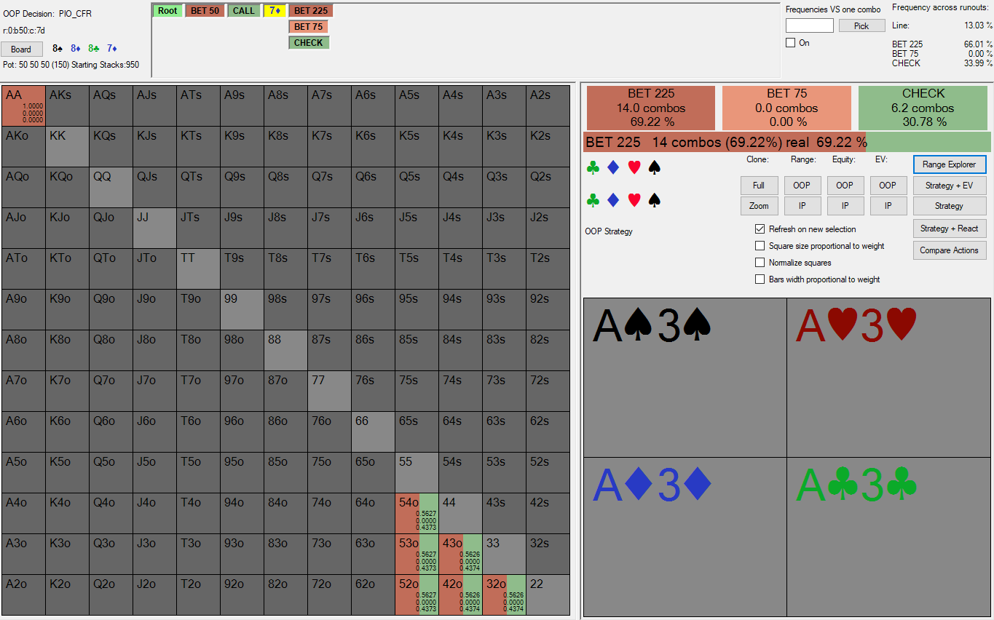Open Compare Actions
The height and width of the screenshot is (620, 994).
coord(950,250)
